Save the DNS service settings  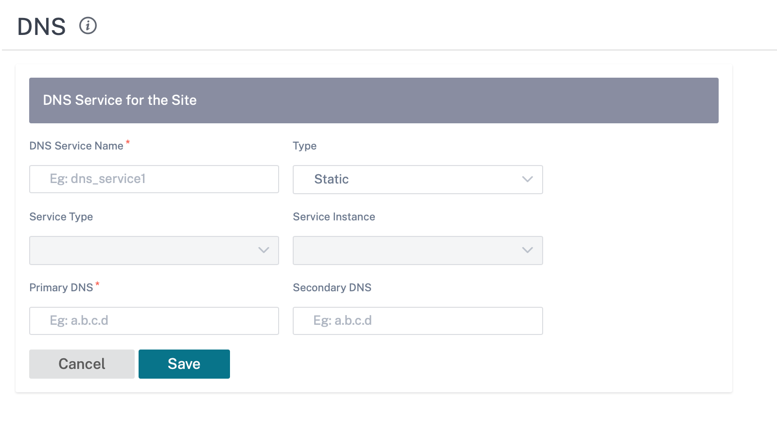pyautogui.click(x=184, y=364)
